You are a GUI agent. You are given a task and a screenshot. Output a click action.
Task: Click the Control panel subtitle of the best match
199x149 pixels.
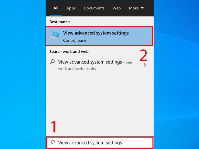pos(75,40)
